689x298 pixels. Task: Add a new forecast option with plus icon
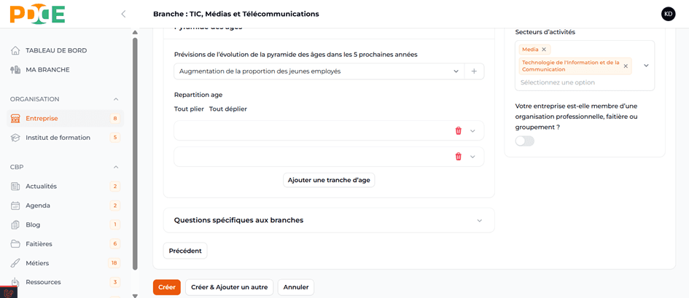point(474,71)
